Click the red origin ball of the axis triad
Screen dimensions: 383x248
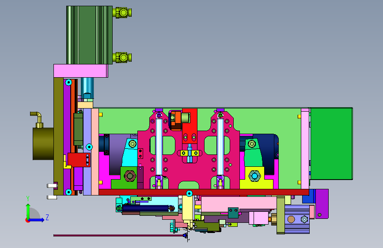point(27,220)
